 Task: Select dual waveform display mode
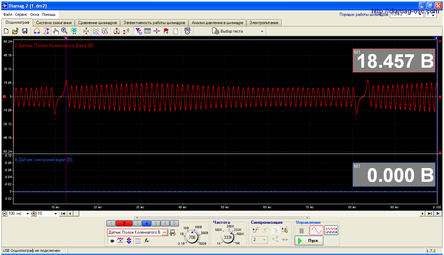pos(331,230)
